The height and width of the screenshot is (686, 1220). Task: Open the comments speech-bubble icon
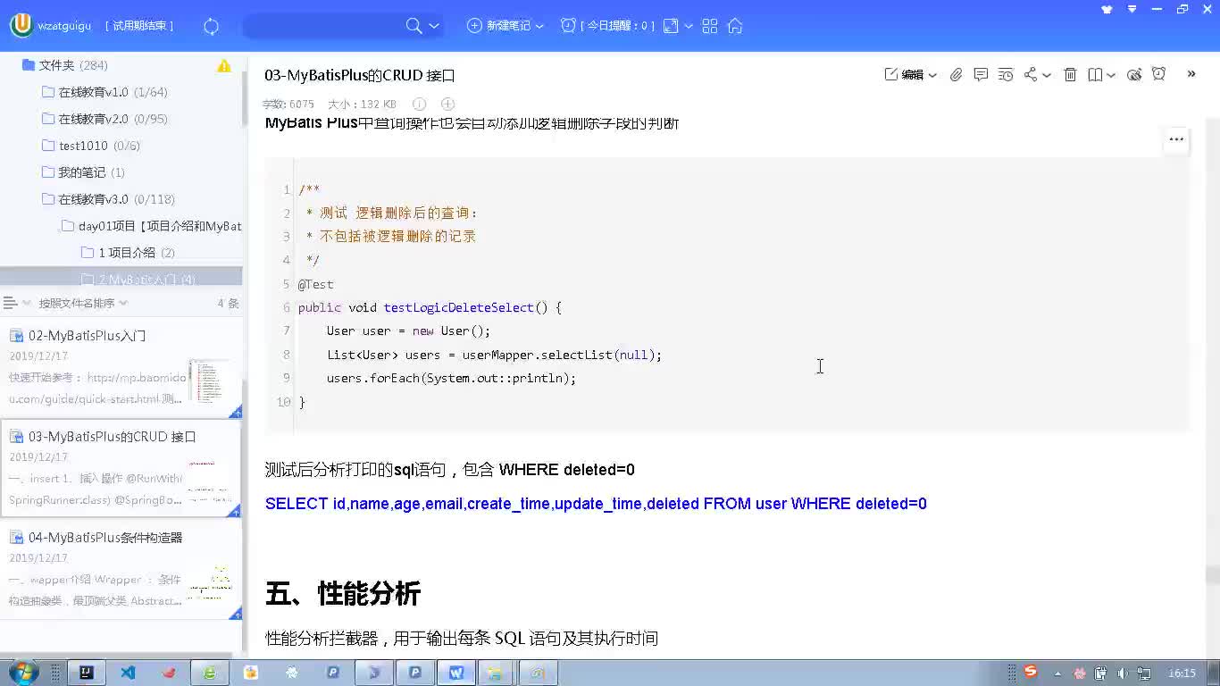(981, 75)
